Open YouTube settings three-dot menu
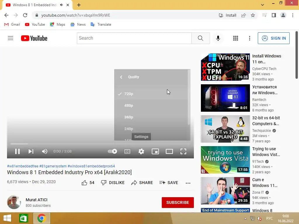 [x=250, y=38]
